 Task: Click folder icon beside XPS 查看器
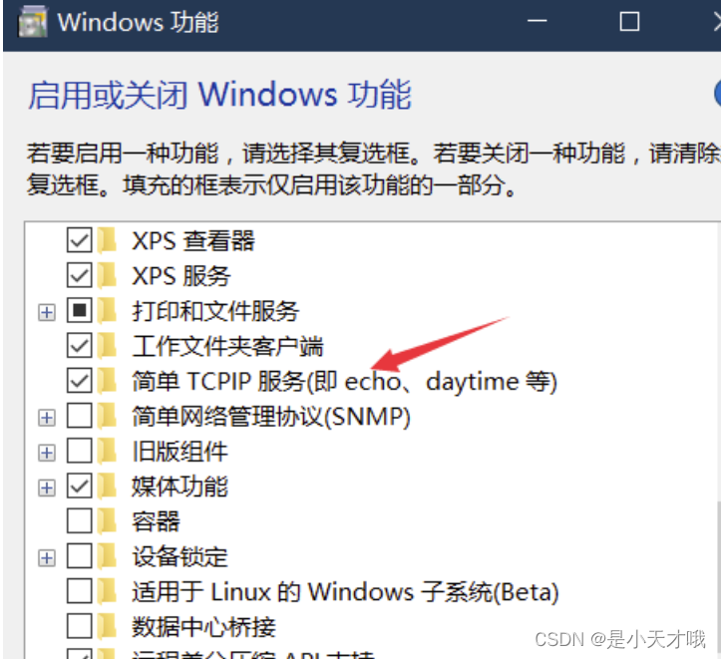pos(107,240)
